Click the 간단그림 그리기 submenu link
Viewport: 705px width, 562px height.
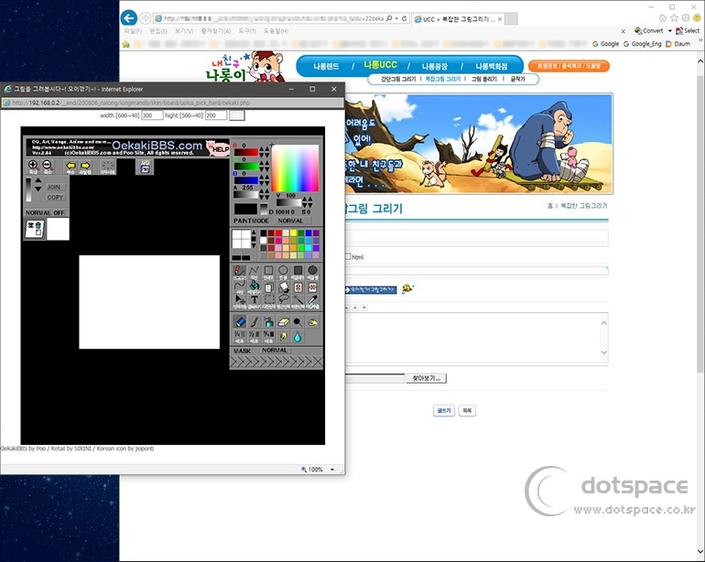coord(398,79)
